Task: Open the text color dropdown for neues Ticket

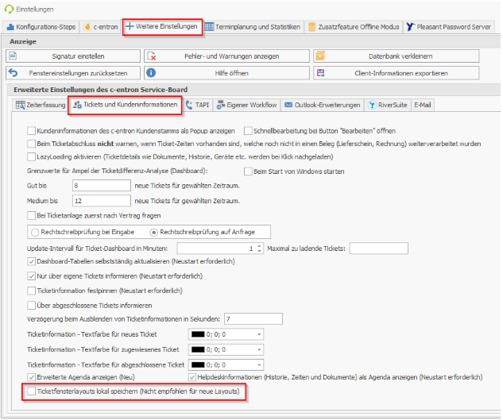Action: click(x=260, y=334)
